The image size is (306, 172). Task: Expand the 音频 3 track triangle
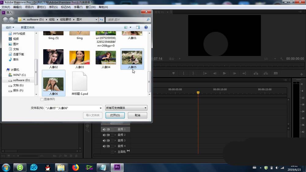coord(115,140)
